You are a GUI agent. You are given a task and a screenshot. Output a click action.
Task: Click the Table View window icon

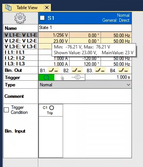(x=8, y=8)
